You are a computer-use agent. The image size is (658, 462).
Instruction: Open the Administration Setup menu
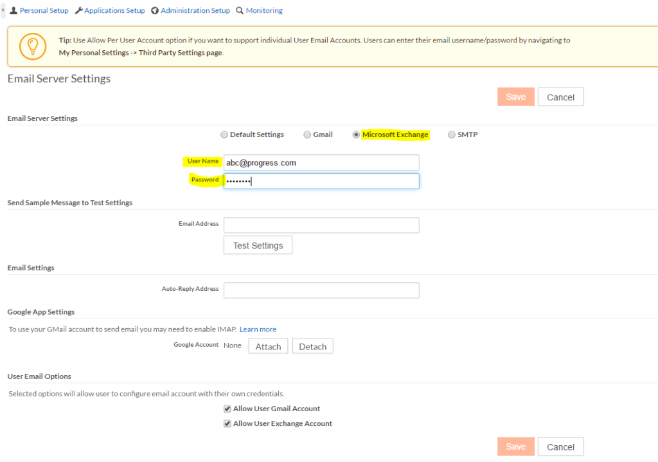pos(190,11)
